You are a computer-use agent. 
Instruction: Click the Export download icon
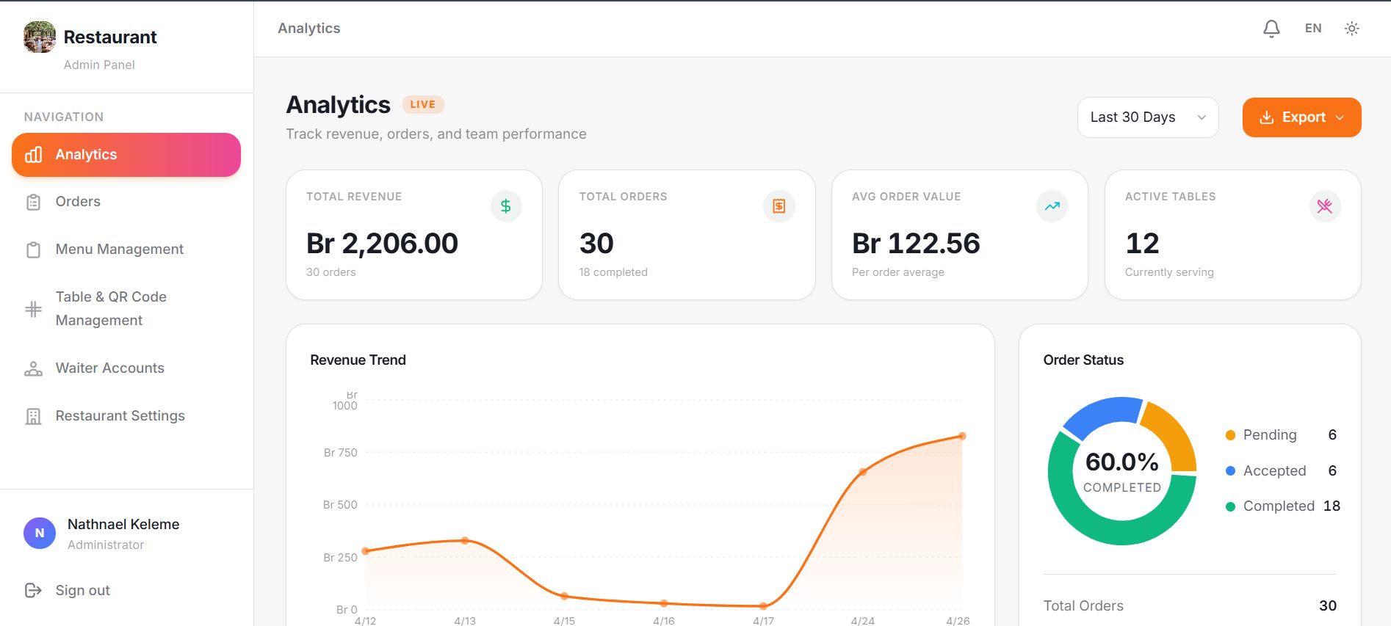pos(1266,117)
